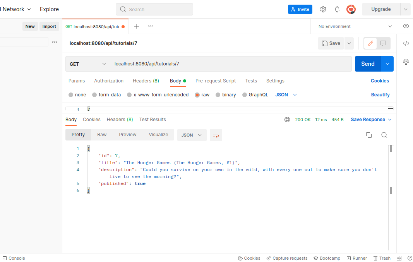Image resolution: width=413 pixels, height=262 pixels.
Task: Switch to the Params tab
Action: click(77, 81)
